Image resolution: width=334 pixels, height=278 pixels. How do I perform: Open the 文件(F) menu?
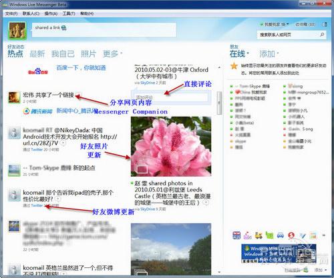tap(11, 13)
